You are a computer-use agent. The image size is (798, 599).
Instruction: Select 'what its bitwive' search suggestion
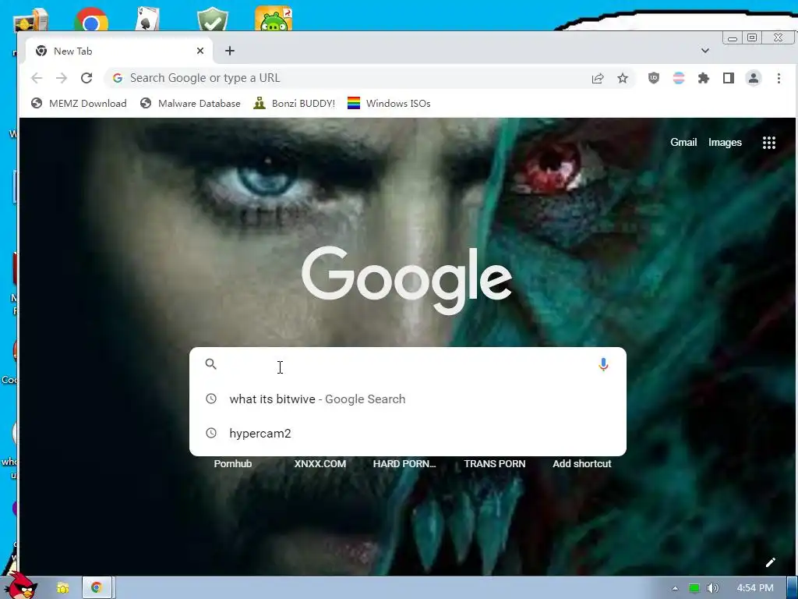click(x=407, y=399)
